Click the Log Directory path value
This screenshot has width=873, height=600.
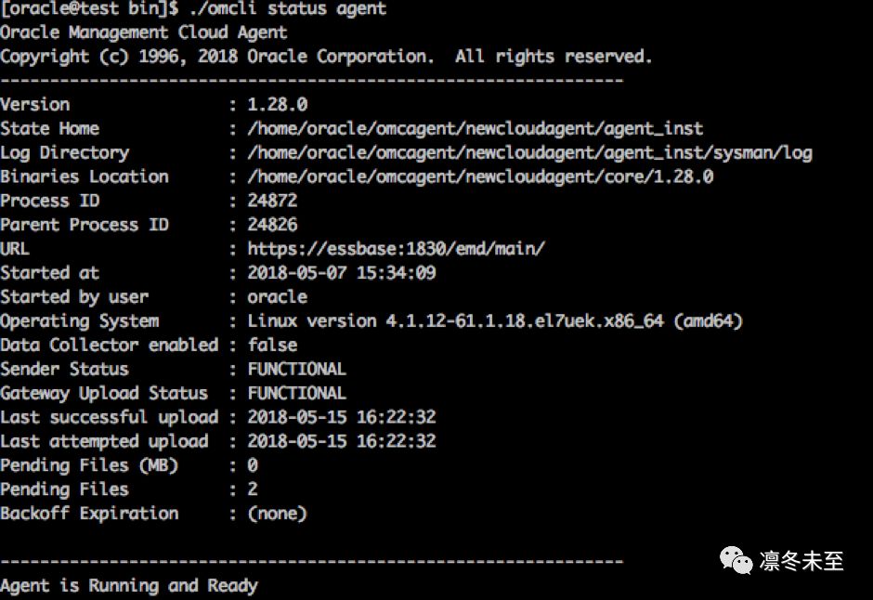click(529, 152)
